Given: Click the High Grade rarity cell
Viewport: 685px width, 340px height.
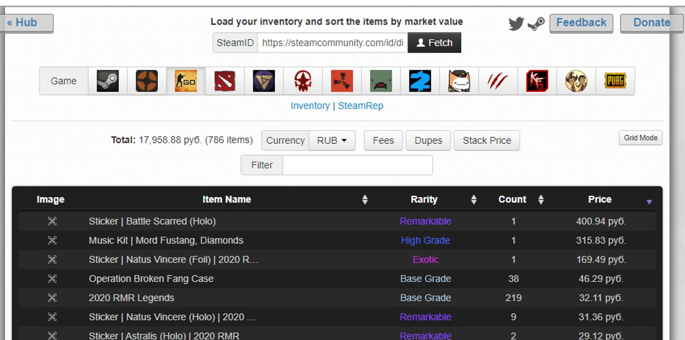Looking at the screenshot, I should tap(426, 240).
